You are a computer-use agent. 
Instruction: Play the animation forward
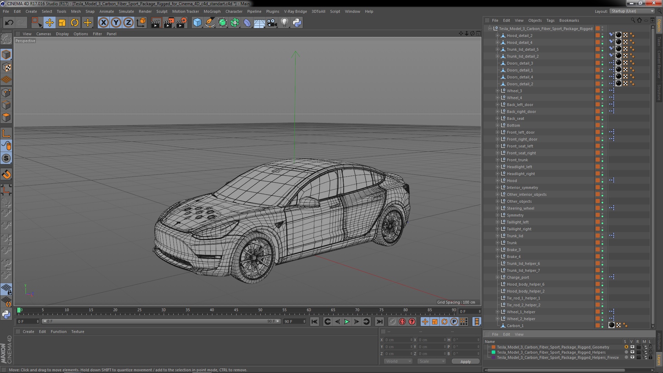(347, 322)
